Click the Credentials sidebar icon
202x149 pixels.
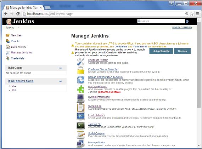pyautogui.click(x=8, y=58)
